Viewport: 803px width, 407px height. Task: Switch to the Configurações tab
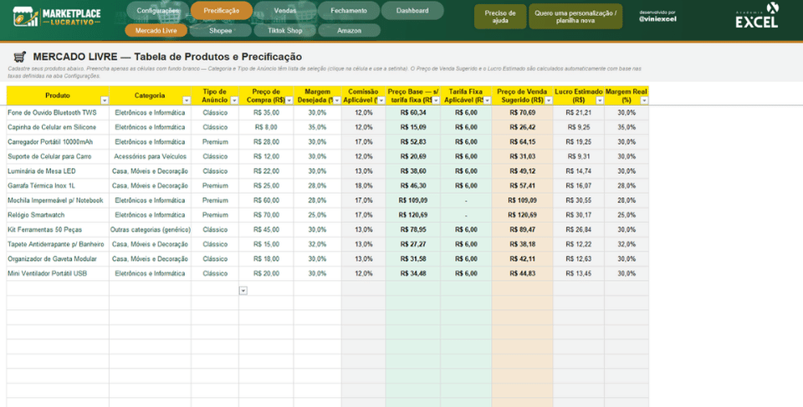coord(158,11)
